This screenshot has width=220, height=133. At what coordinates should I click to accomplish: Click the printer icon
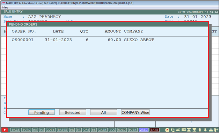coord(211,130)
